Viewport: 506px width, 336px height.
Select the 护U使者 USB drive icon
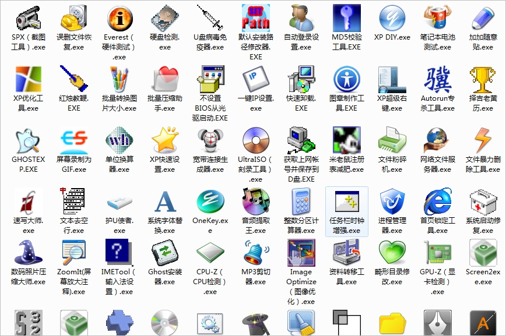[120, 201]
